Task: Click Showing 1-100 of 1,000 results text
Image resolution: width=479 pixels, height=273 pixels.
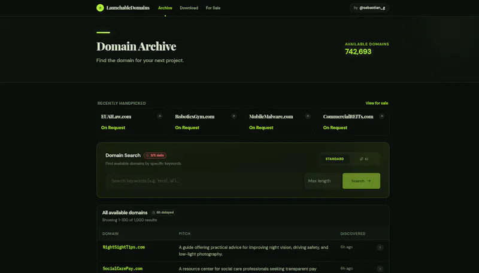Action: [x=129, y=220]
